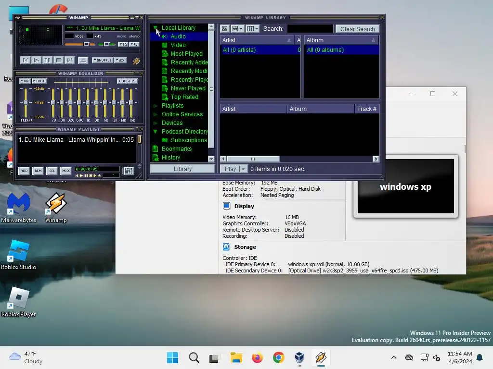Viewport: 493px width, 369px height.
Task: Open Bookmarks in the library tree
Action: point(176,149)
